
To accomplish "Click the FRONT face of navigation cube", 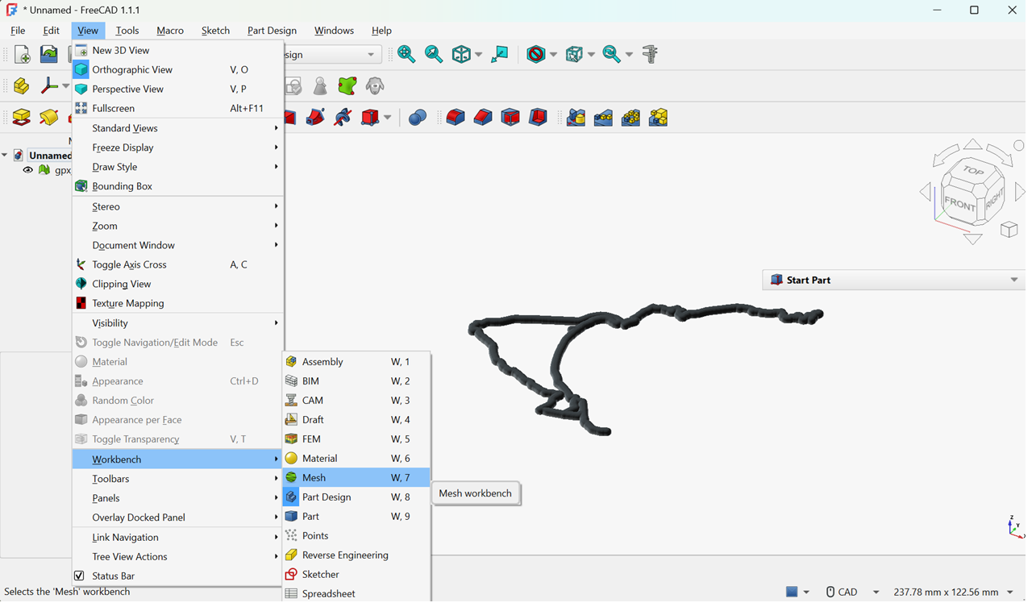I will [959, 204].
